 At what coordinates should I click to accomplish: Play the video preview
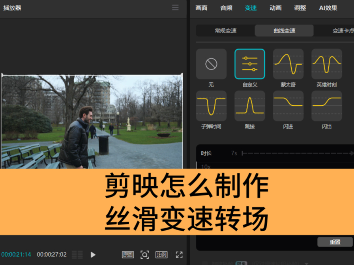click(93, 255)
